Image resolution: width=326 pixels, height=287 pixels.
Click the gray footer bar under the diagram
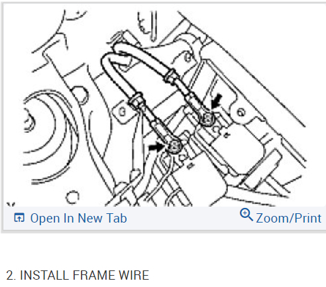click(x=164, y=218)
